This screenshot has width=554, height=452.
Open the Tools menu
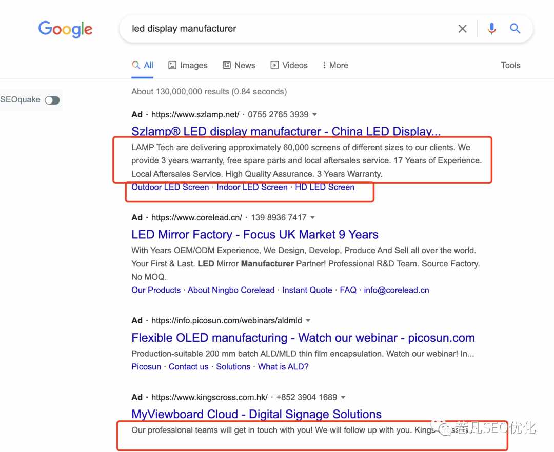point(510,65)
